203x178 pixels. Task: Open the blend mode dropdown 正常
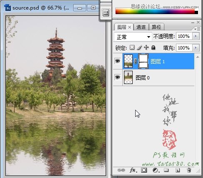pos(133,37)
